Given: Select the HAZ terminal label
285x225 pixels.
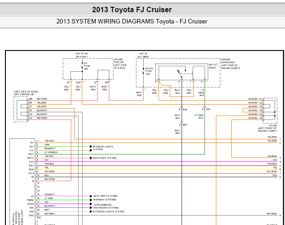Looking at the screenshot, I should [32, 211].
